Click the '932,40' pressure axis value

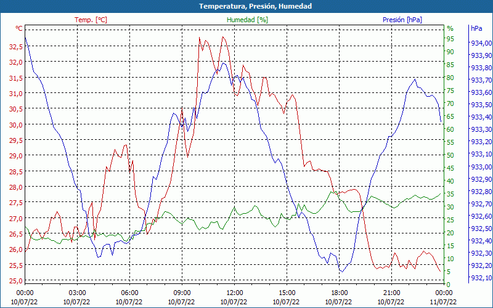(x=481, y=241)
